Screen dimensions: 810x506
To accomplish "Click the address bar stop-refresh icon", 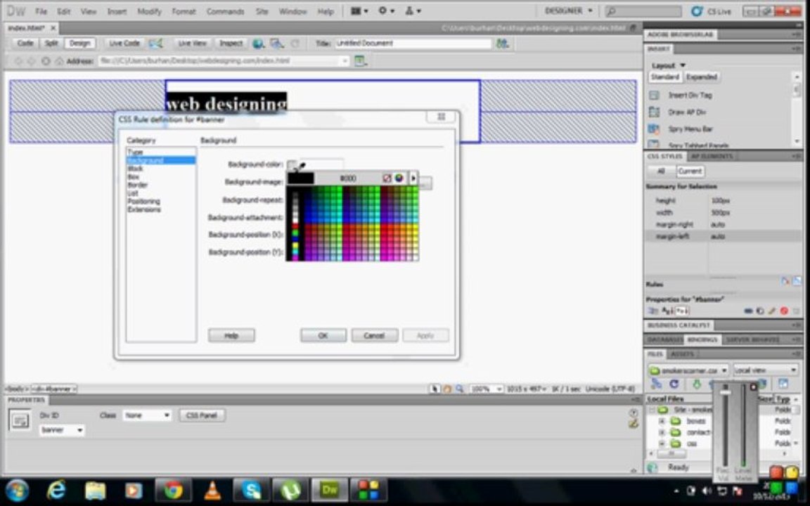I will click(x=46, y=61).
